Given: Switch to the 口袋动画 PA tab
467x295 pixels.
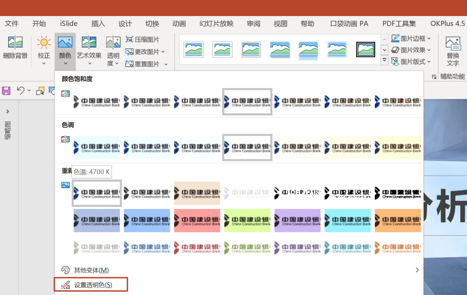Looking at the screenshot, I should (x=349, y=23).
